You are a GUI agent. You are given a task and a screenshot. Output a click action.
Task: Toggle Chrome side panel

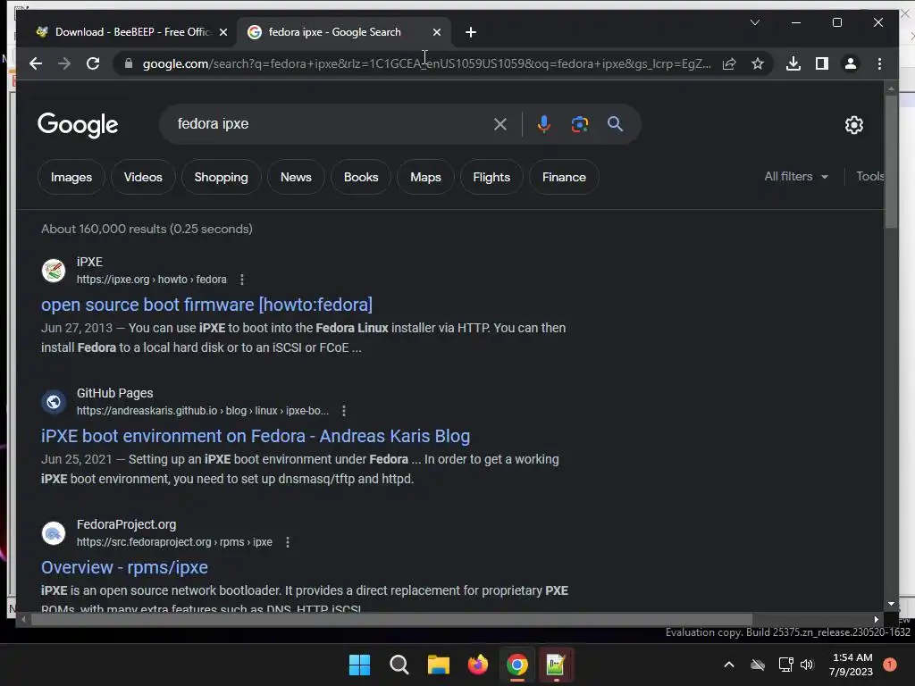pos(822,63)
